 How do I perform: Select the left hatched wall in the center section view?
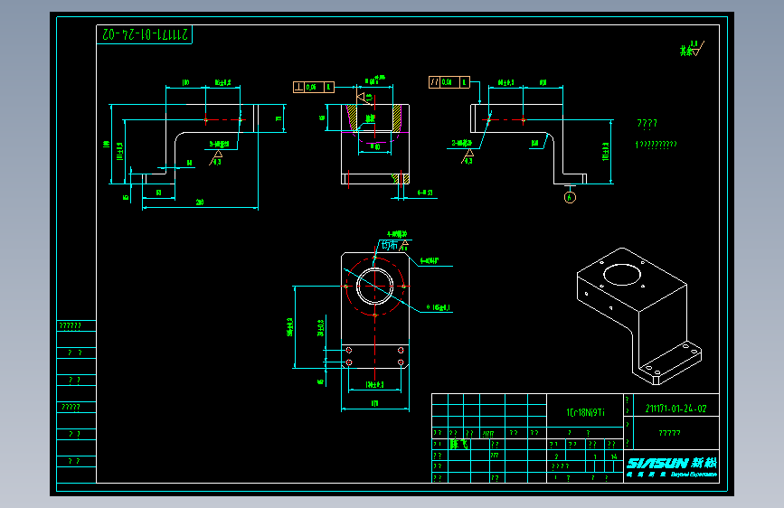(352, 117)
